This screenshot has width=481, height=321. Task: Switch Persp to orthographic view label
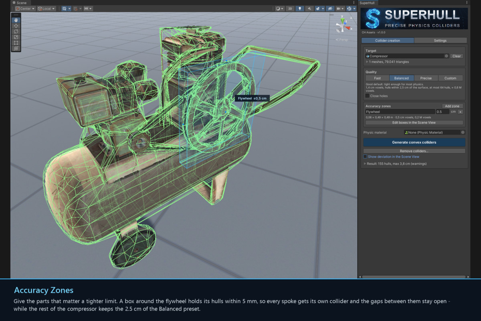[x=342, y=40]
